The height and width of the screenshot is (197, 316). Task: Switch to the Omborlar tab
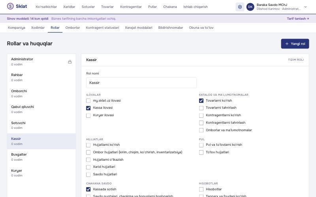(73, 28)
